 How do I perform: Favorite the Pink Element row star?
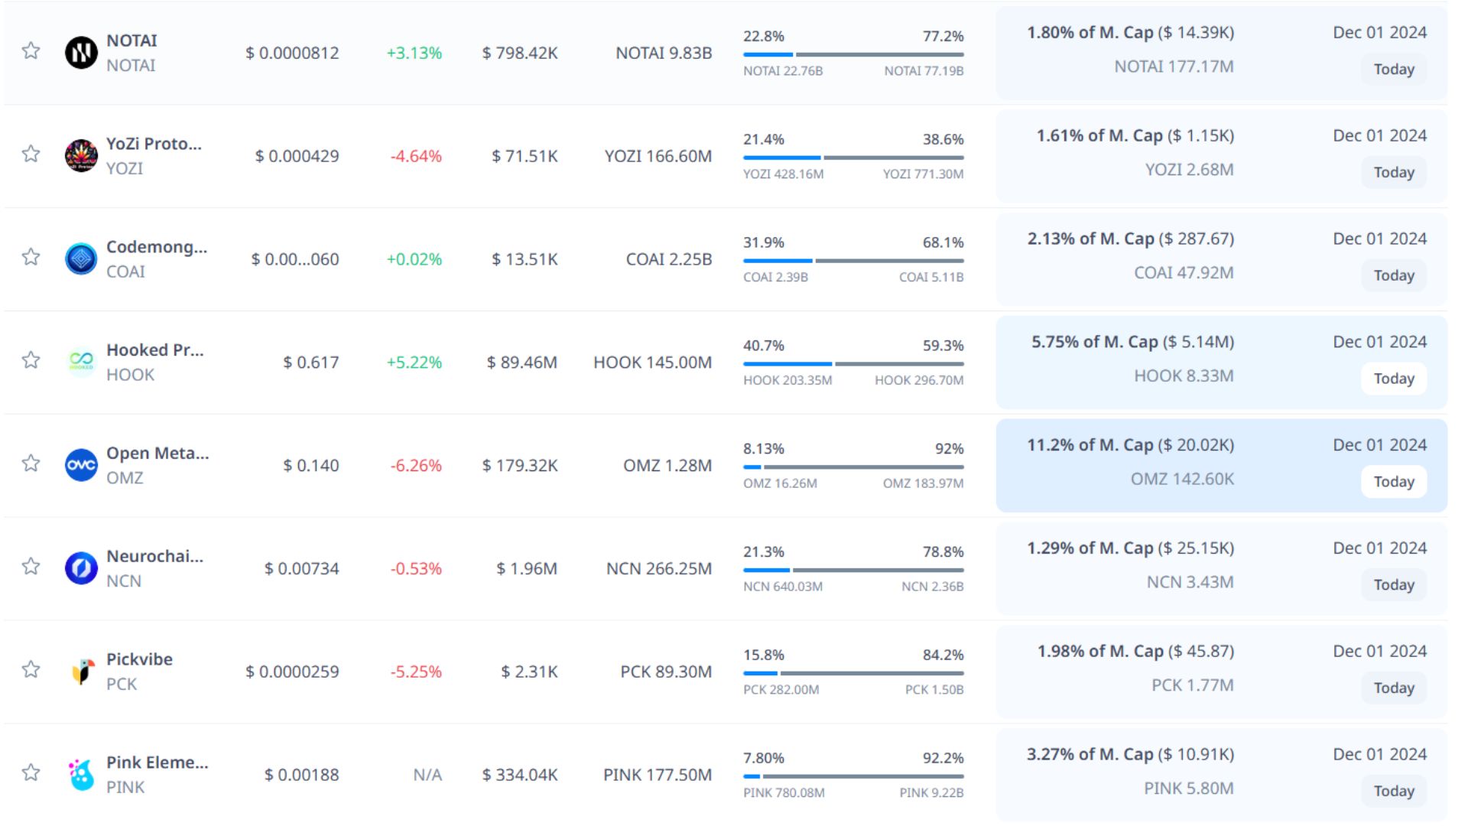coord(31,772)
